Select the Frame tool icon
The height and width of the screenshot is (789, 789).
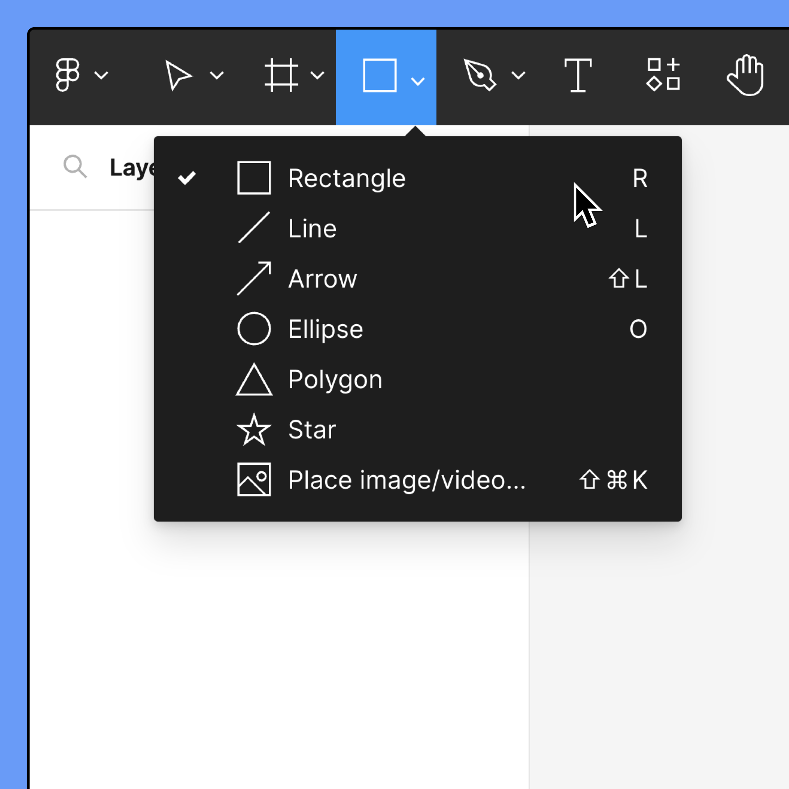click(x=281, y=75)
